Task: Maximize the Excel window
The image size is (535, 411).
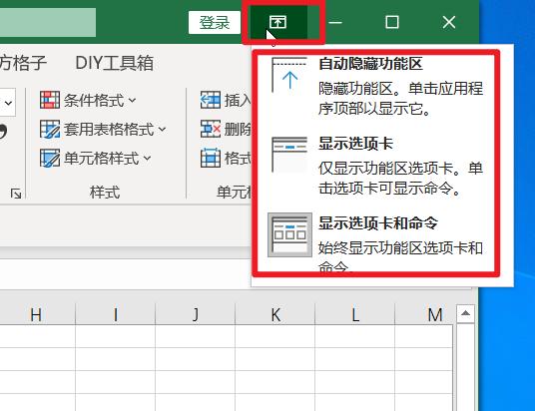Action: click(391, 23)
